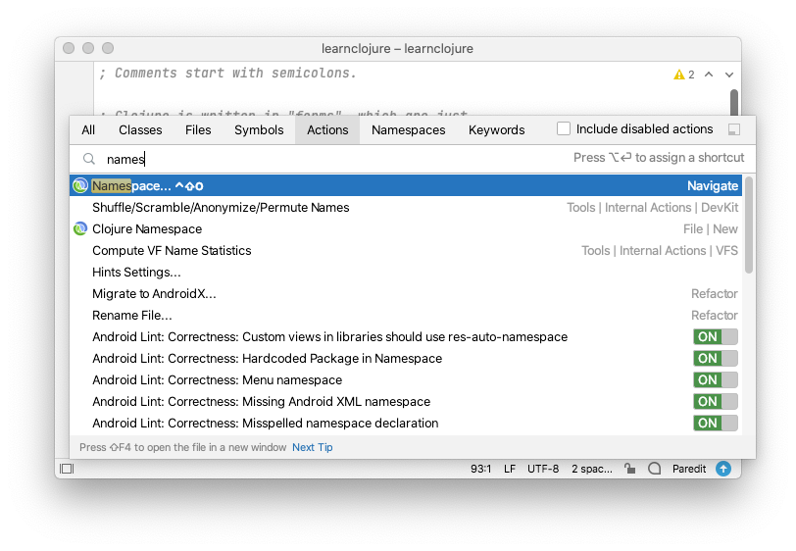Image resolution: width=796 pixels, height=551 pixels.
Task: Switch to the Classes tab
Action: (x=140, y=130)
